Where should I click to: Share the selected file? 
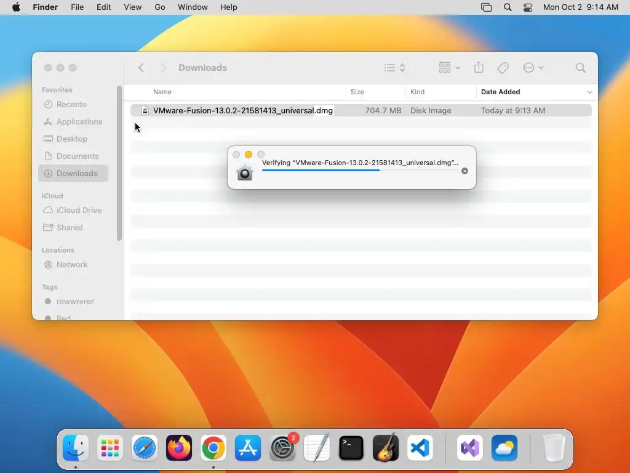[x=479, y=68]
